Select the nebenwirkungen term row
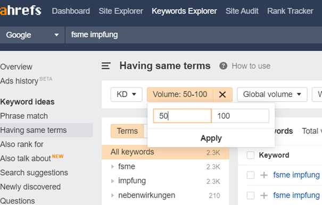This screenshot has width=322, height=205. pyautogui.click(x=166, y=195)
